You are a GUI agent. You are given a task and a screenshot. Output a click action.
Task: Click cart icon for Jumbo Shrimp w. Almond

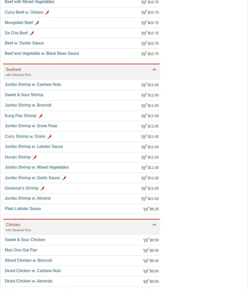point(144,199)
